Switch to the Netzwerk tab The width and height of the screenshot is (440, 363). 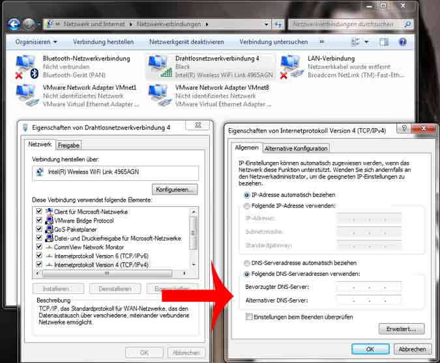coord(40,144)
